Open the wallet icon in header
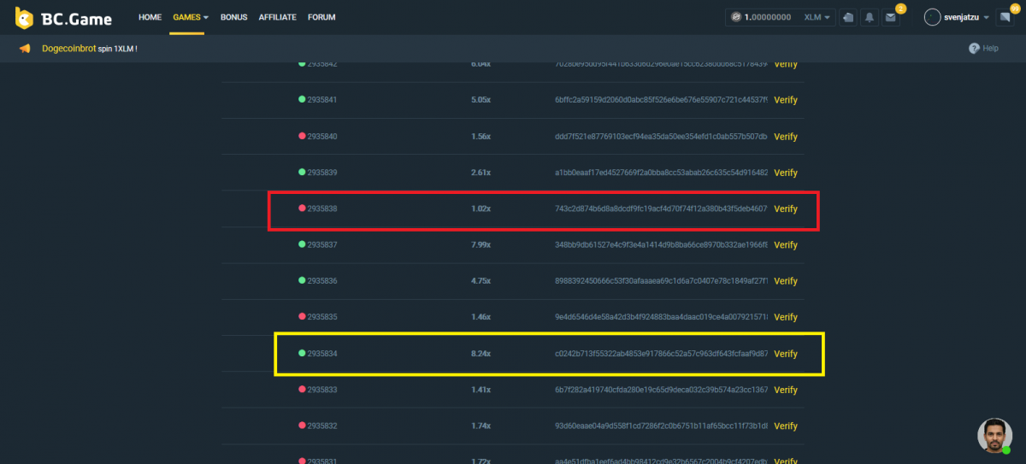 coord(847,17)
